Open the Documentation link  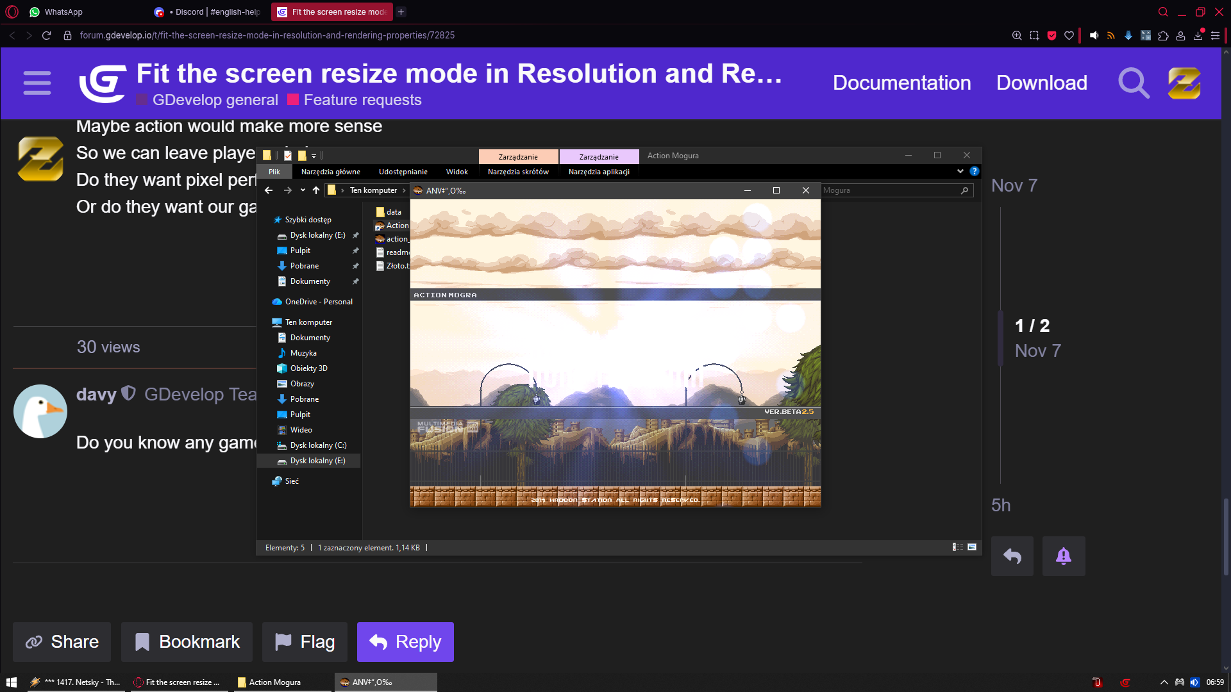click(x=901, y=83)
